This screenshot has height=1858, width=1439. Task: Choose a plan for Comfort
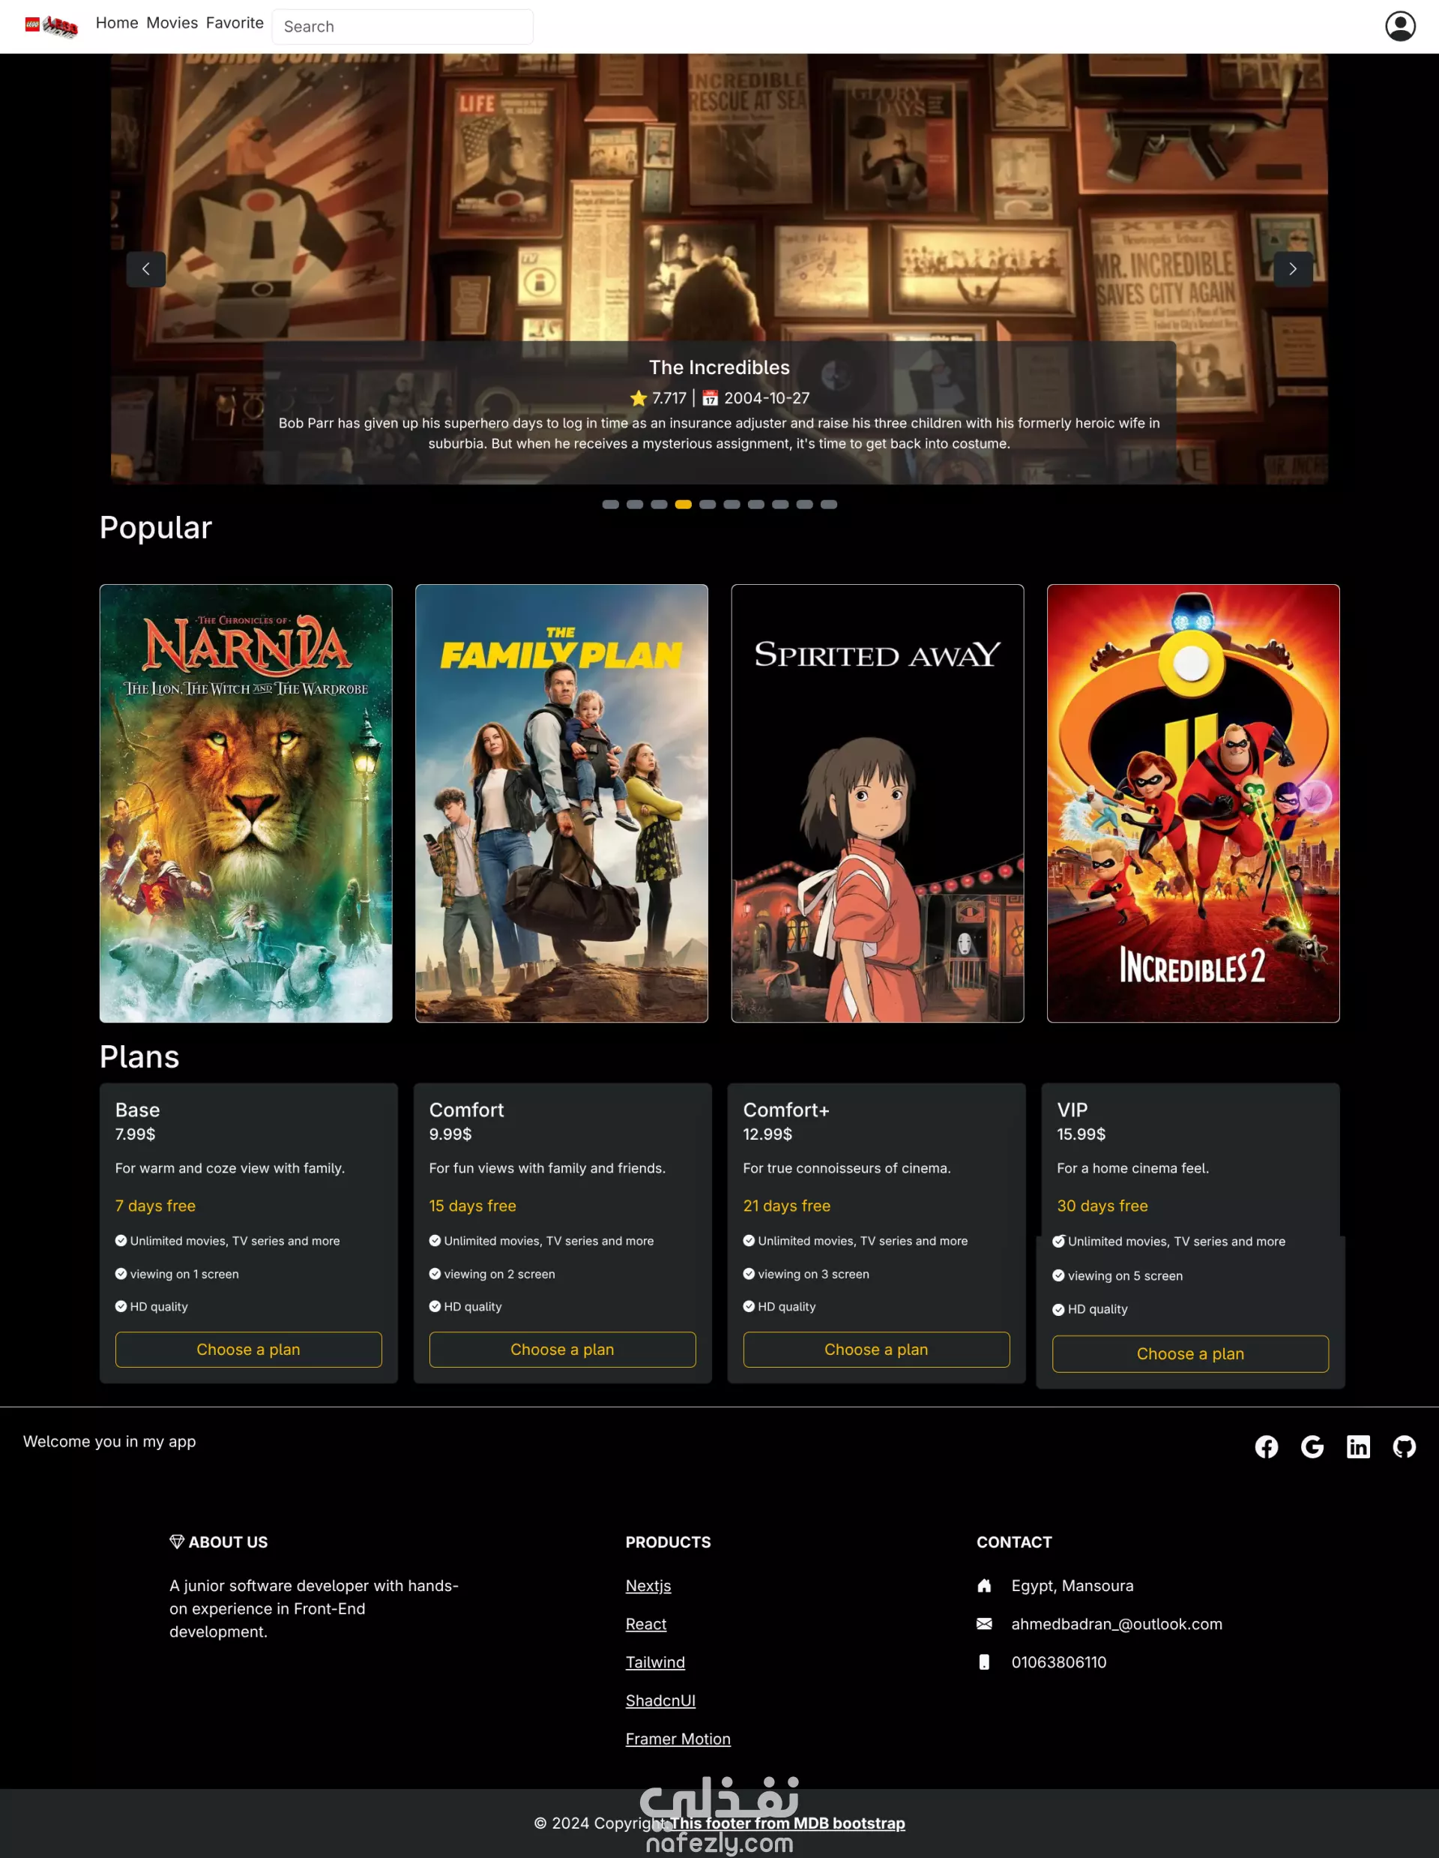click(562, 1350)
